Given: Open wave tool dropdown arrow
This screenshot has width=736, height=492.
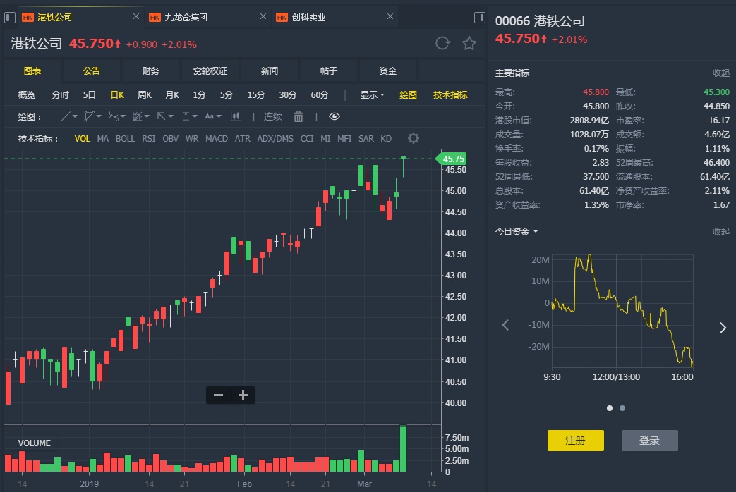Looking at the screenshot, I should [x=123, y=116].
